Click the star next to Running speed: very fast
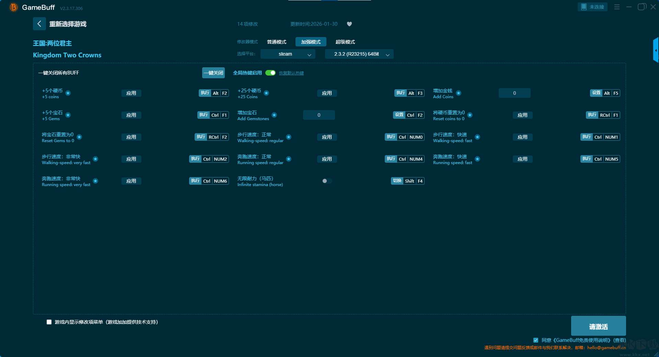Screen dimensions: 659x357 [x=95, y=181]
